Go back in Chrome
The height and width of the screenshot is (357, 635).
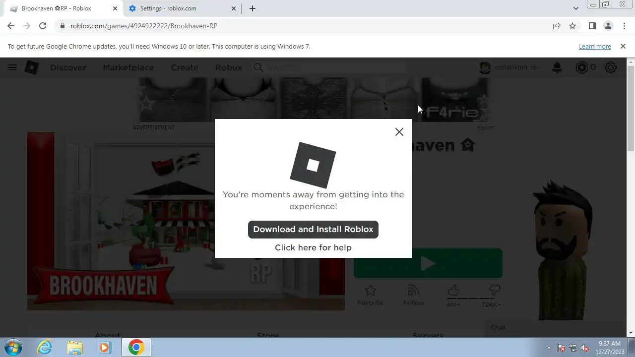coord(11,26)
